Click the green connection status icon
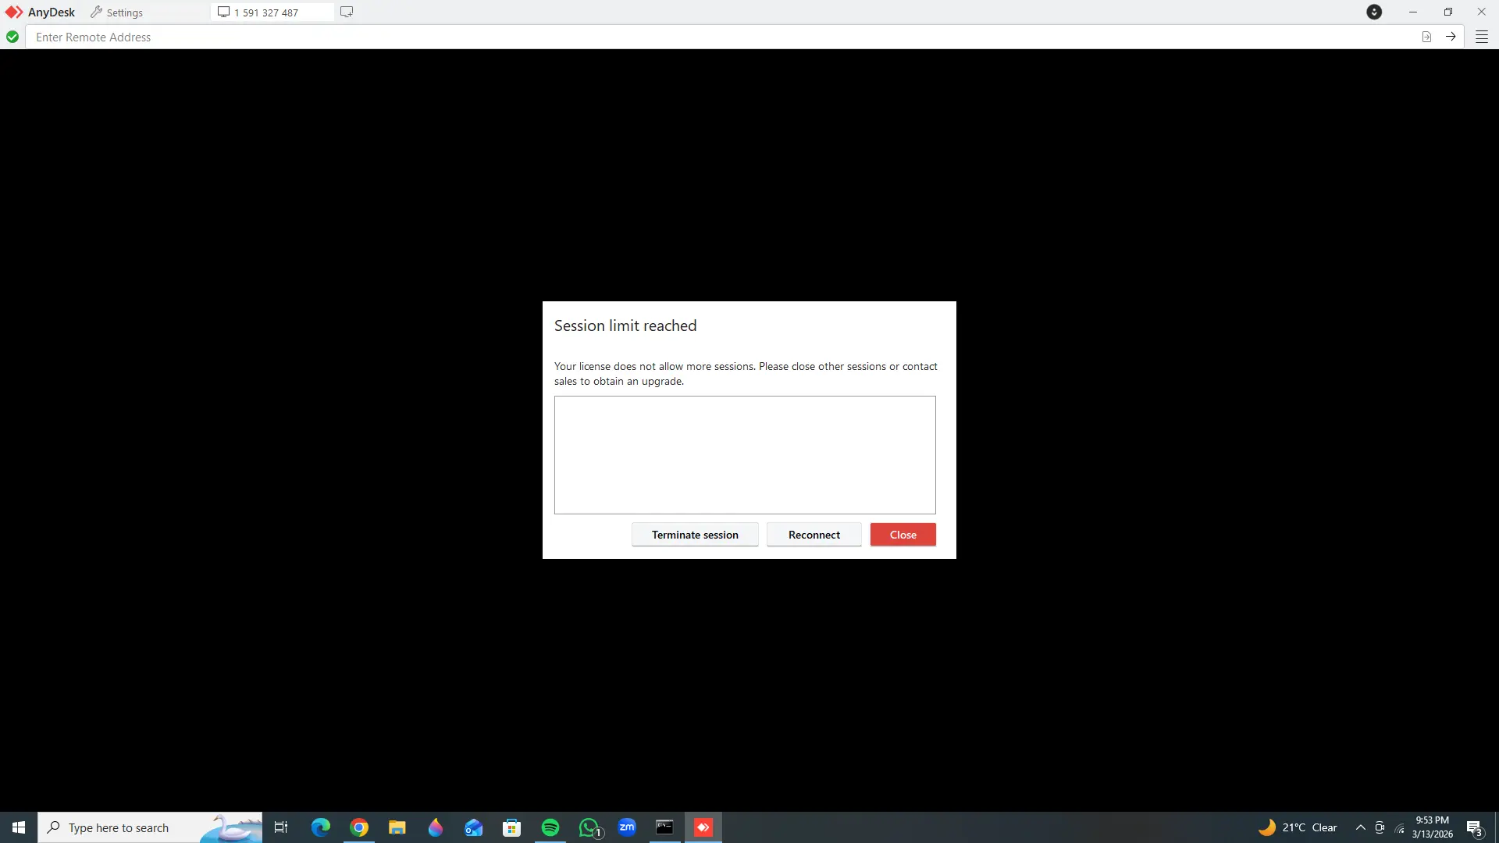This screenshot has width=1499, height=843. pos(12,37)
